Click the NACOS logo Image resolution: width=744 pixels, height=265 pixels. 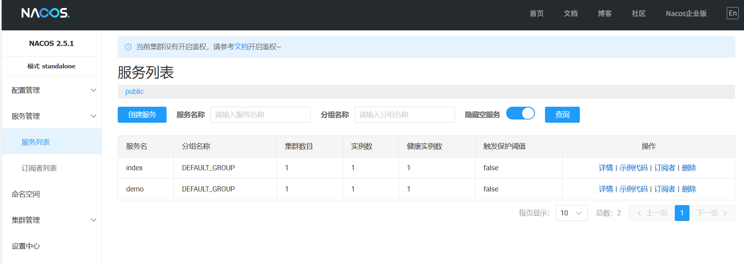[45, 13]
